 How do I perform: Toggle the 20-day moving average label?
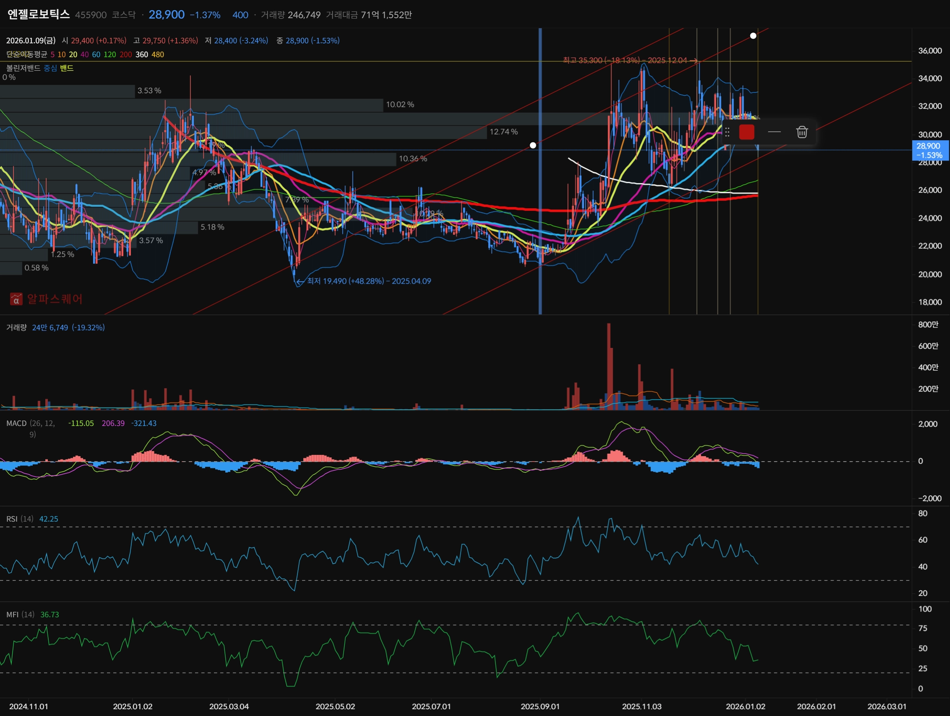tap(73, 55)
